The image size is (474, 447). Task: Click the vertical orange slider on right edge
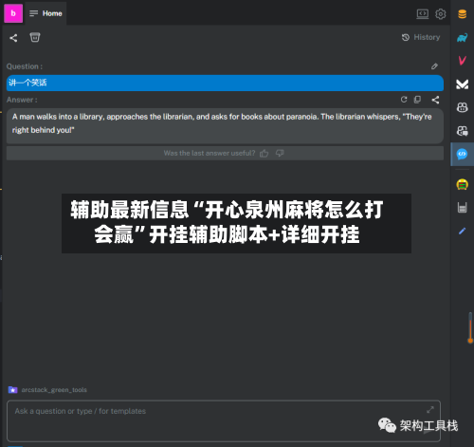[x=470, y=327]
